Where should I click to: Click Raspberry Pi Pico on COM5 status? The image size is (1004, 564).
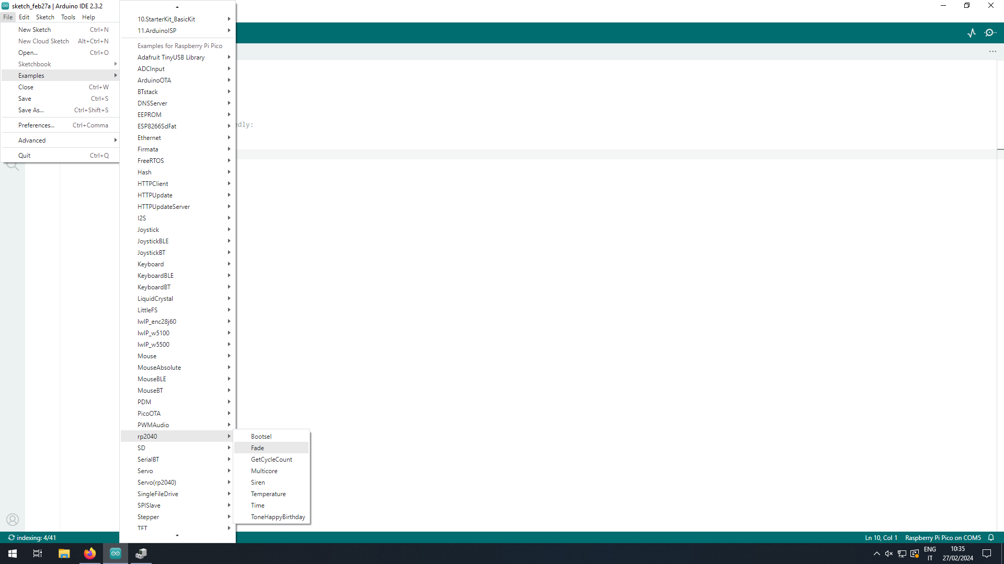(943, 537)
